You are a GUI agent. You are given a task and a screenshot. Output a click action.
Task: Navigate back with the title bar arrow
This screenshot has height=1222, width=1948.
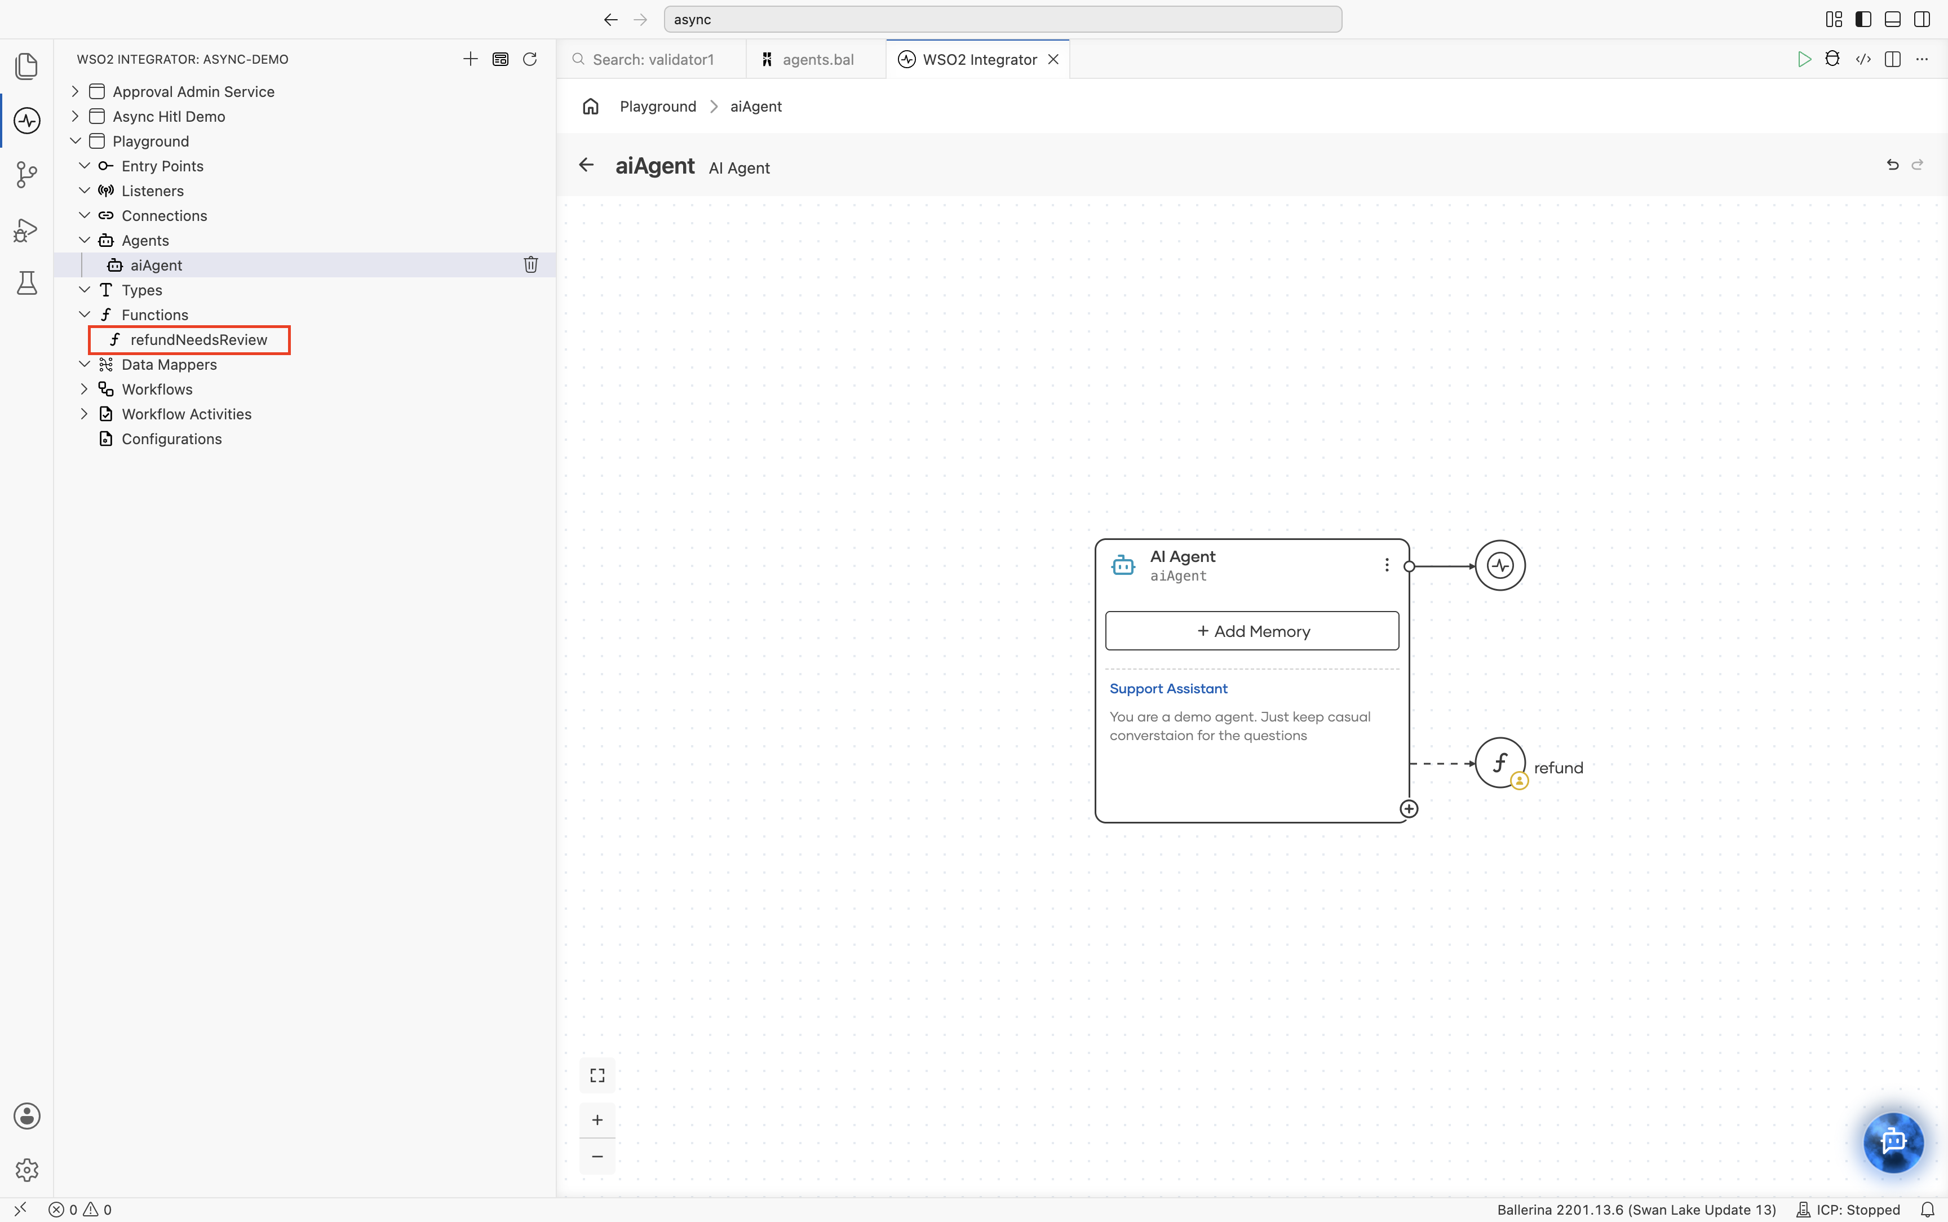611,19
